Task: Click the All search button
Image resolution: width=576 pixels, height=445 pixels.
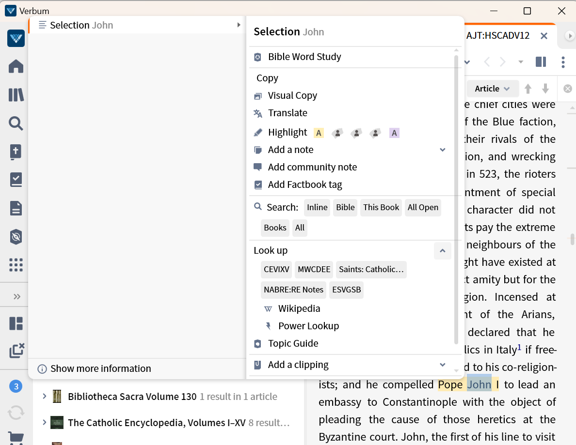Action: click(x=300, y=228)
